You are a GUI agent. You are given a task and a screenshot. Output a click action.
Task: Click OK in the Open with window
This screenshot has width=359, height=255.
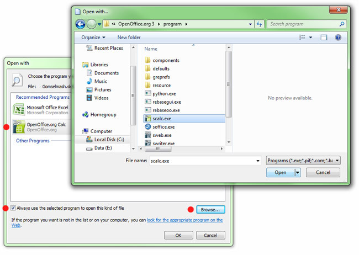point(178,235)
